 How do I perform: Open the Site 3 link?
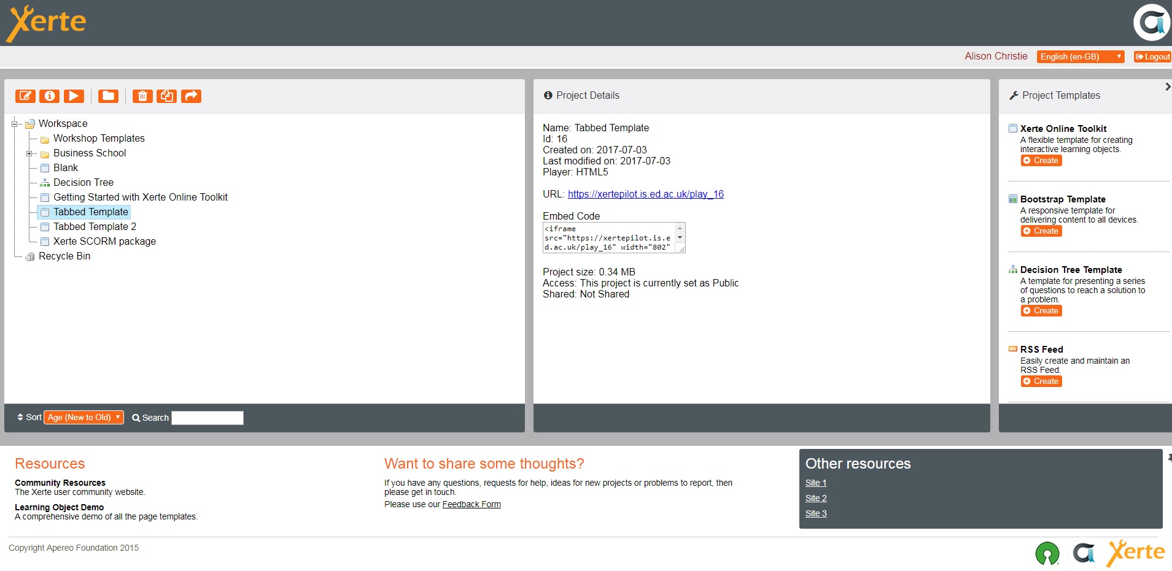816,514
